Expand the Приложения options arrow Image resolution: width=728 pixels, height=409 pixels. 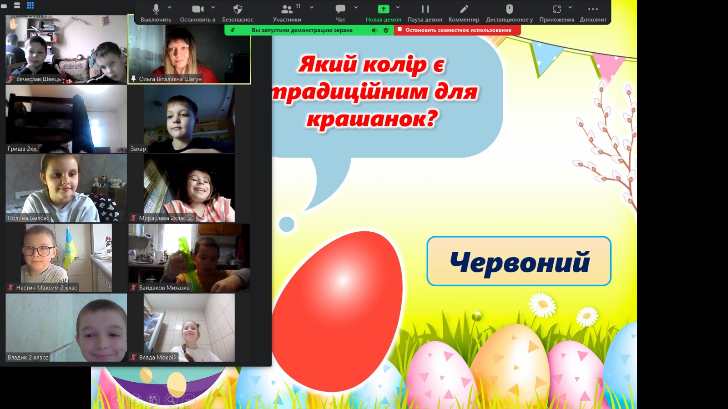coord(570,7)
